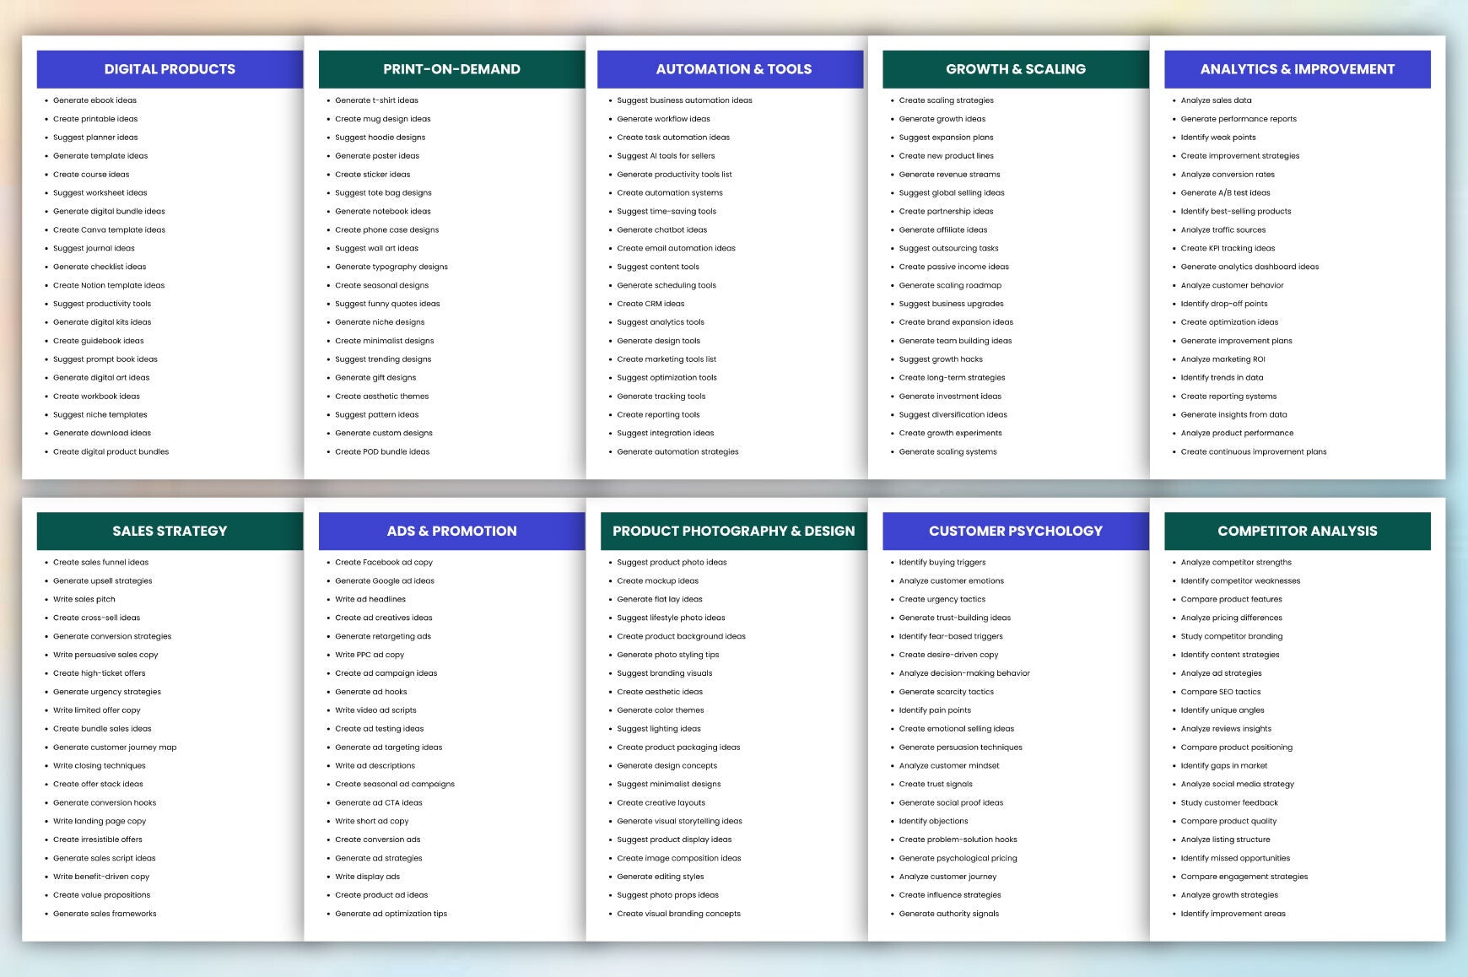Viewport: 1468px width, 977px height.
Task: Click 'Create Facebook ad copy'
Action: pos(384,562)
